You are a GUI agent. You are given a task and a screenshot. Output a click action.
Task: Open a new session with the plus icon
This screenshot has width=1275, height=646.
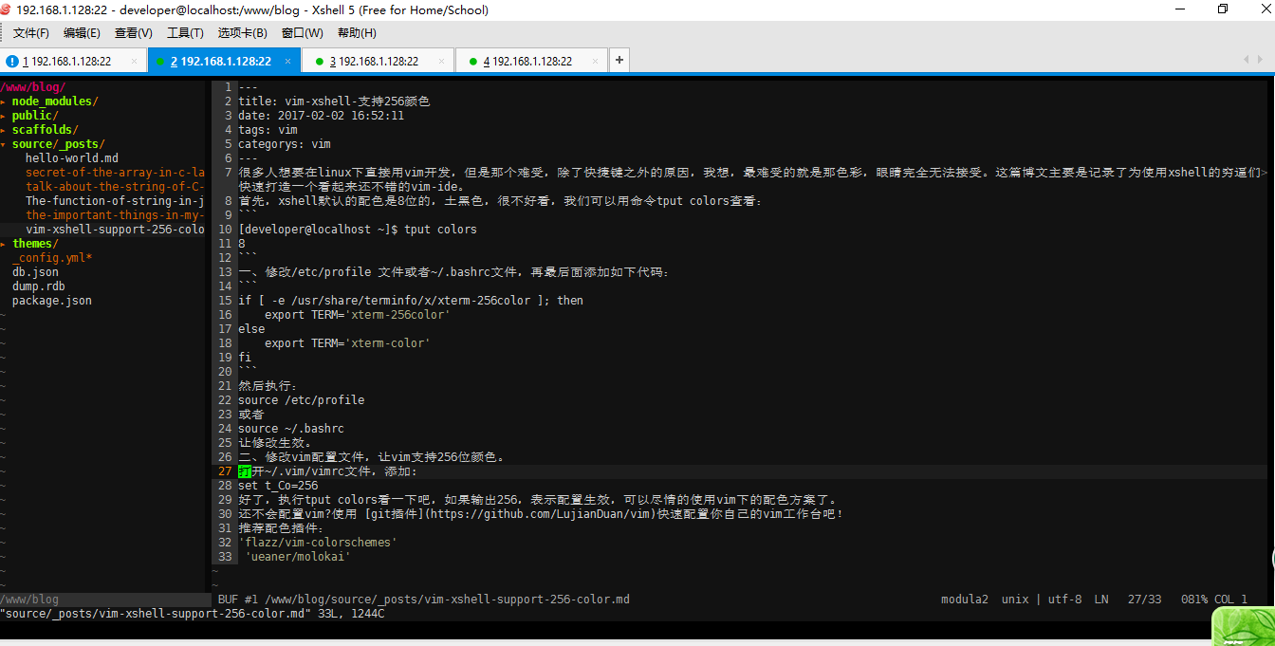pos(619,59)
